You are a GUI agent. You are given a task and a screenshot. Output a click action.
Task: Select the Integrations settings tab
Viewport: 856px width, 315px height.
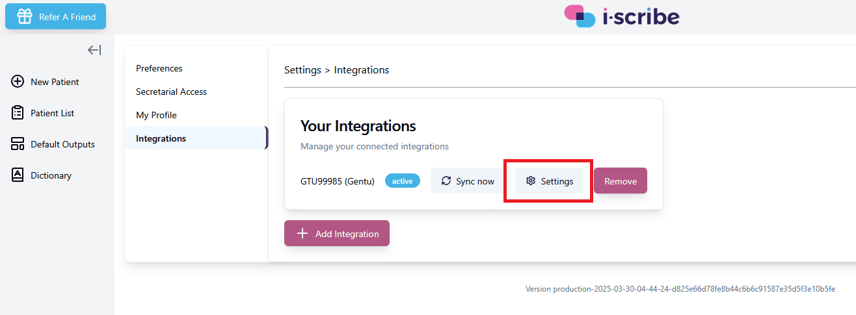(x=196, y=138)
